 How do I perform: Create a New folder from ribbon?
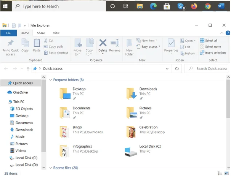[129, 47]
